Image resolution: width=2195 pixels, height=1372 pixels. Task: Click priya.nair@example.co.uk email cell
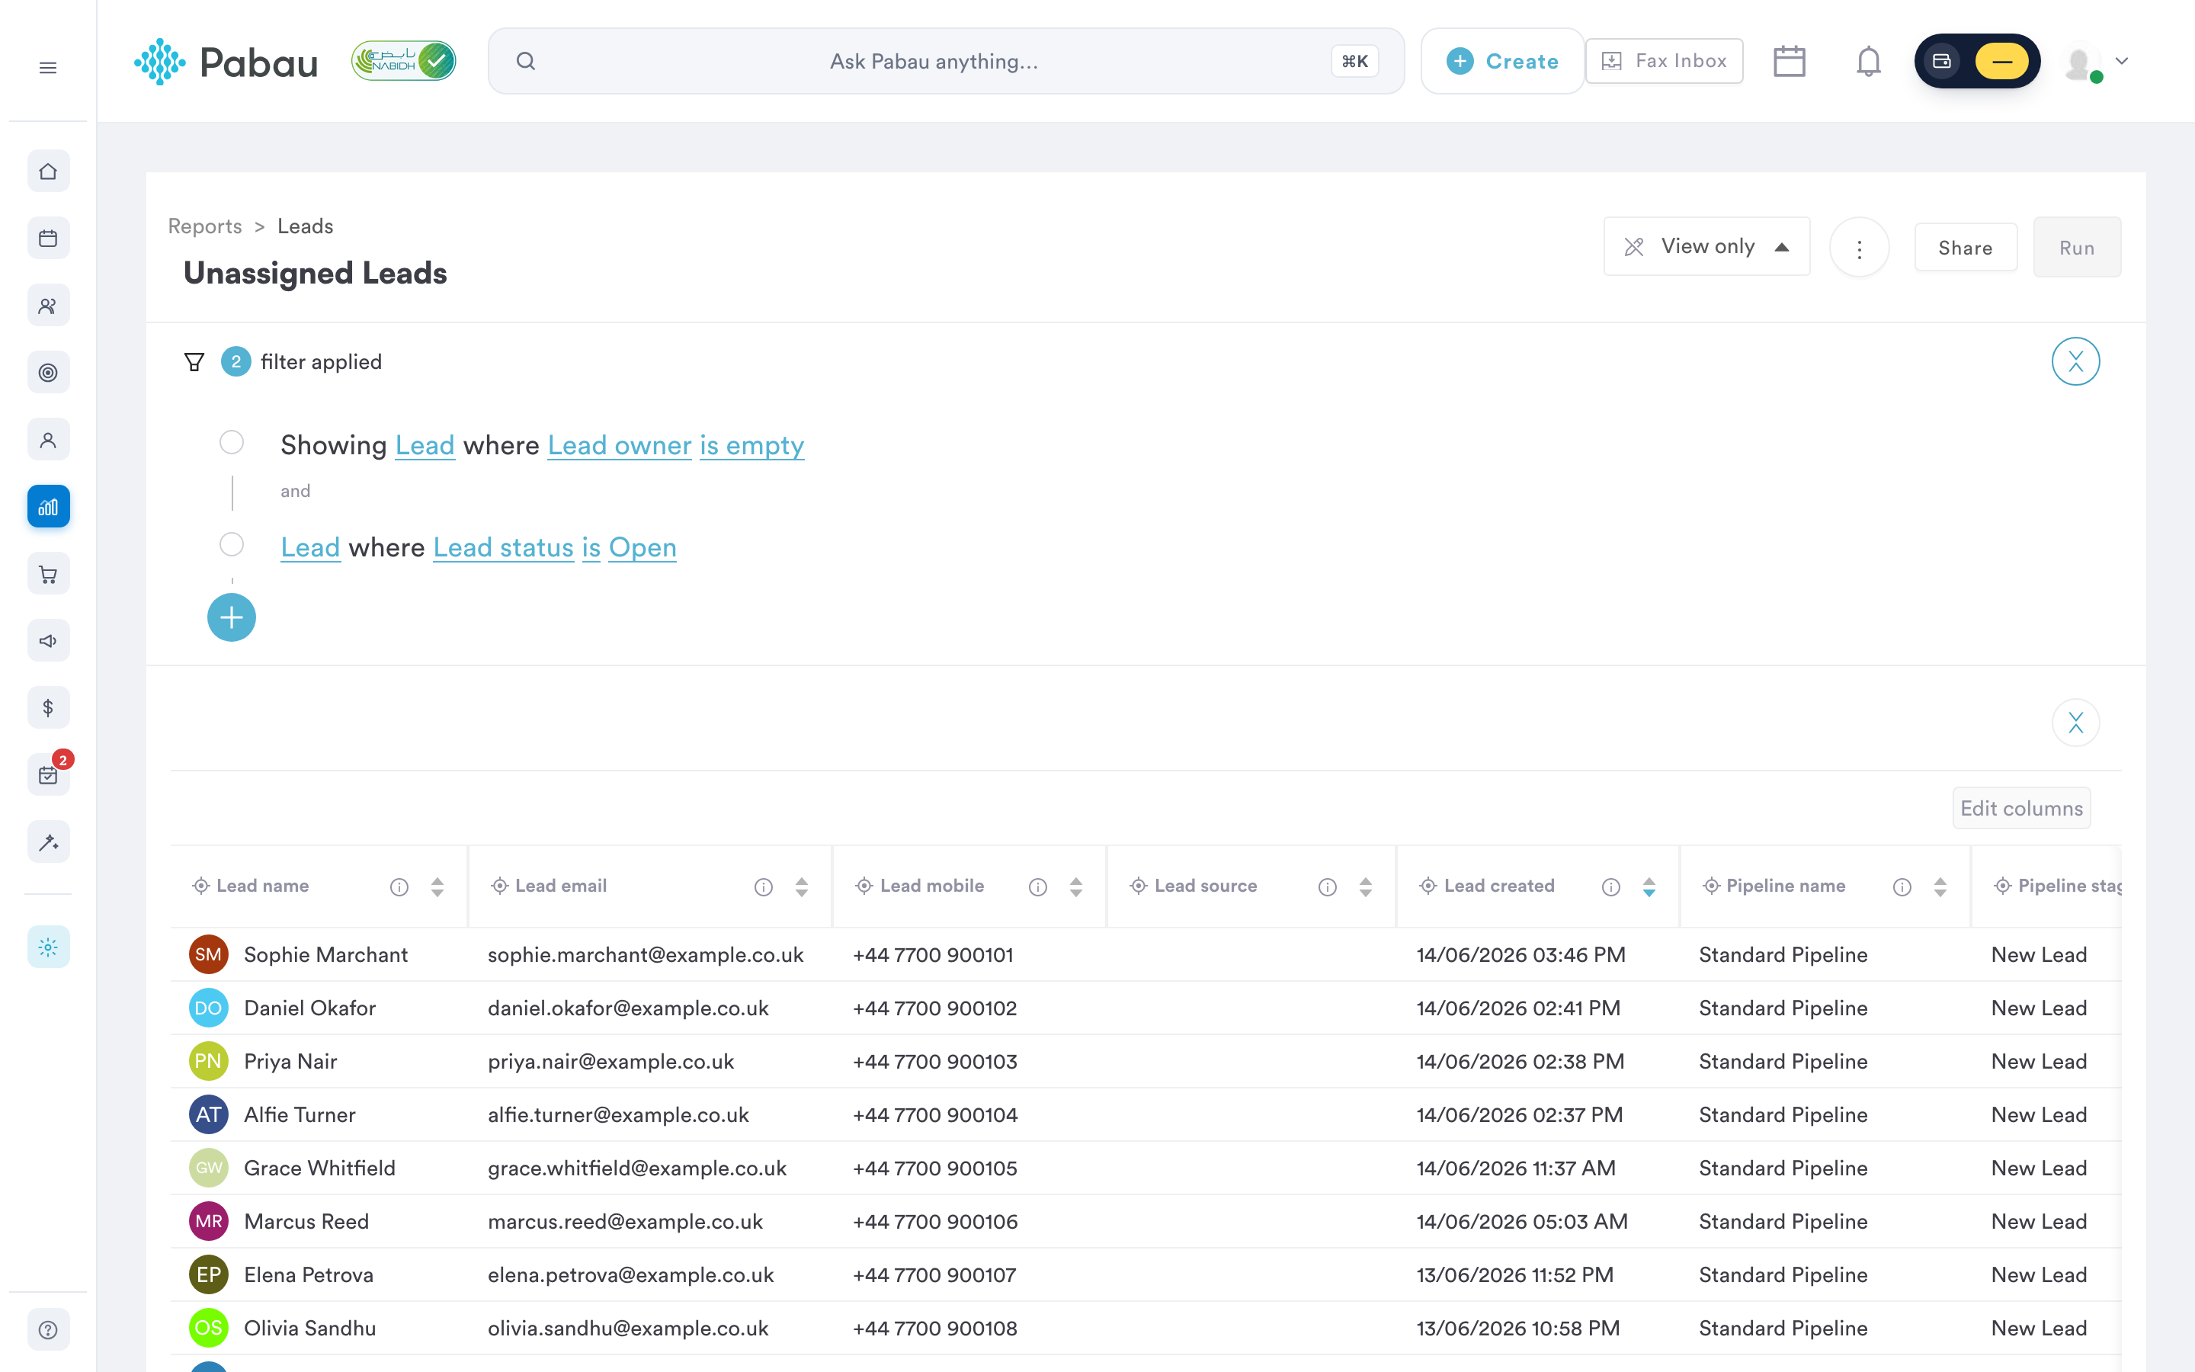611,1062
